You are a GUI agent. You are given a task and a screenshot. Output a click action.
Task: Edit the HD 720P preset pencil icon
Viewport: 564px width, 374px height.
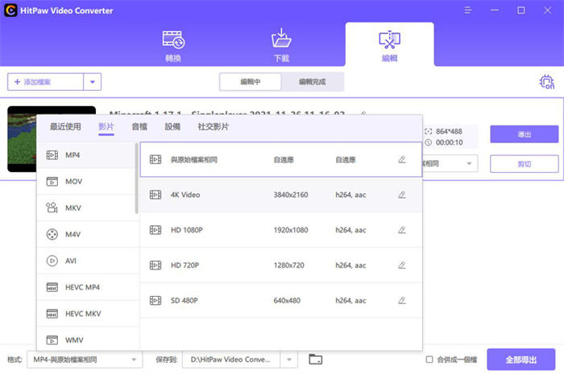(402, 265)
